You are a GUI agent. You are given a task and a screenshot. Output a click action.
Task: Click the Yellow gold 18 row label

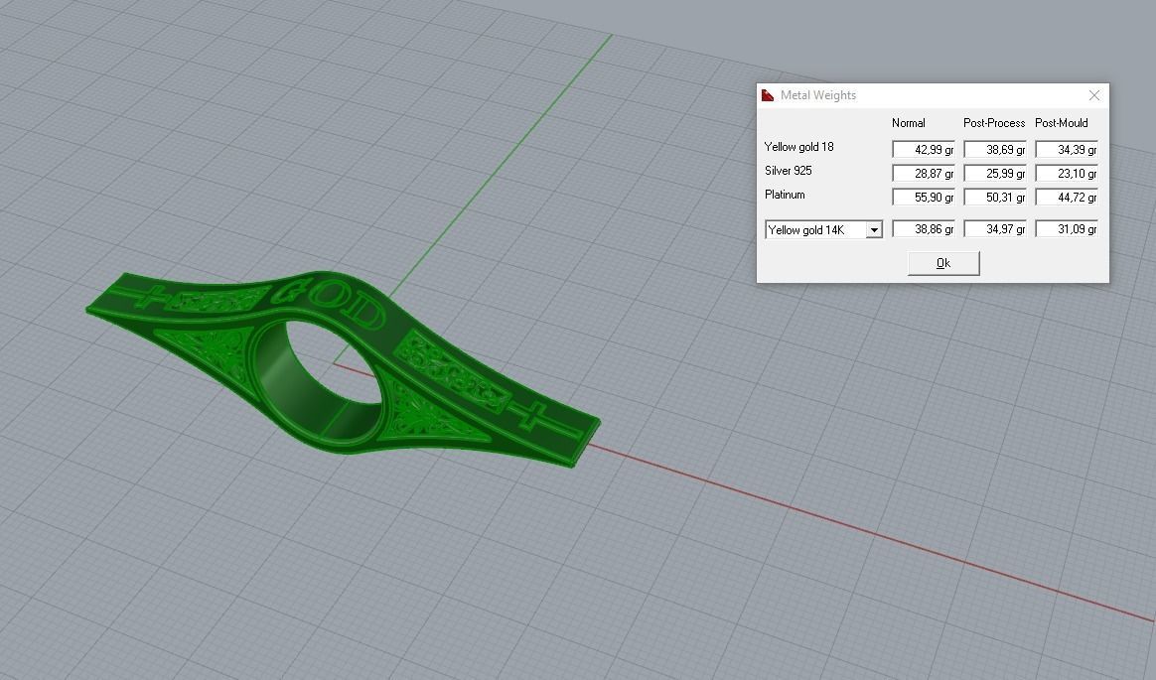pos(799,147)
